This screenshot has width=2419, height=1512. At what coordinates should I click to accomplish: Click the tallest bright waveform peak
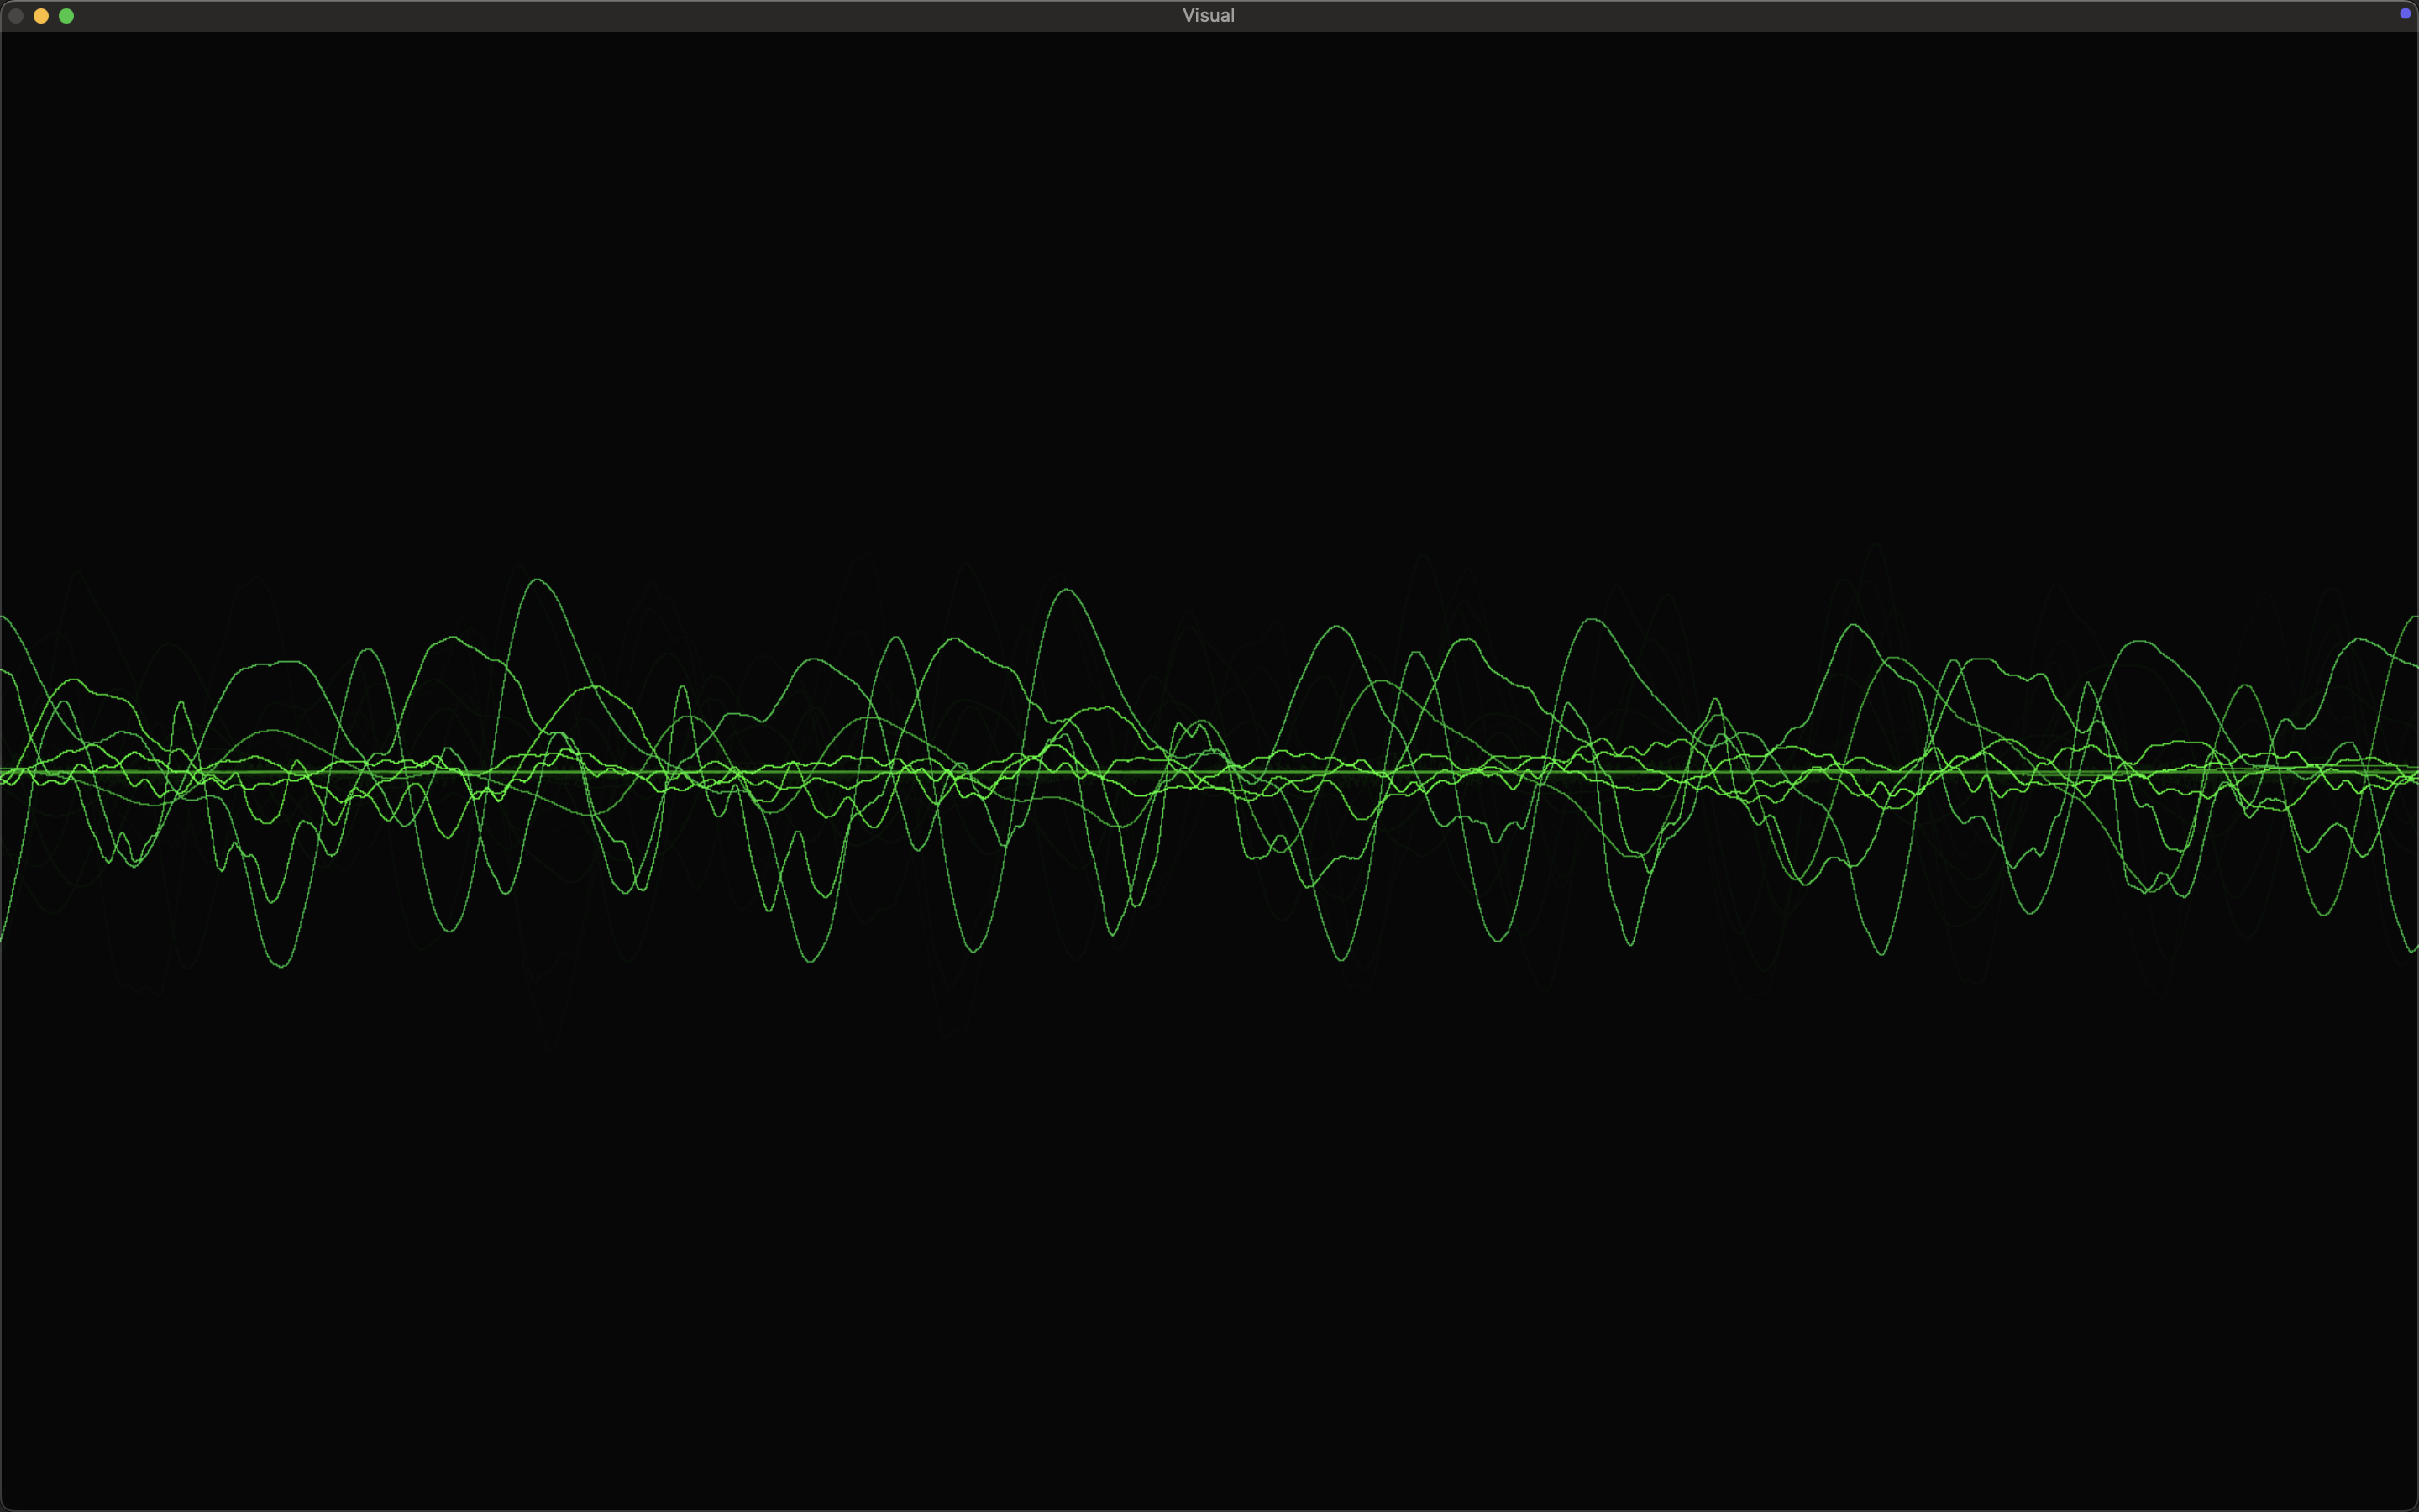538,580
